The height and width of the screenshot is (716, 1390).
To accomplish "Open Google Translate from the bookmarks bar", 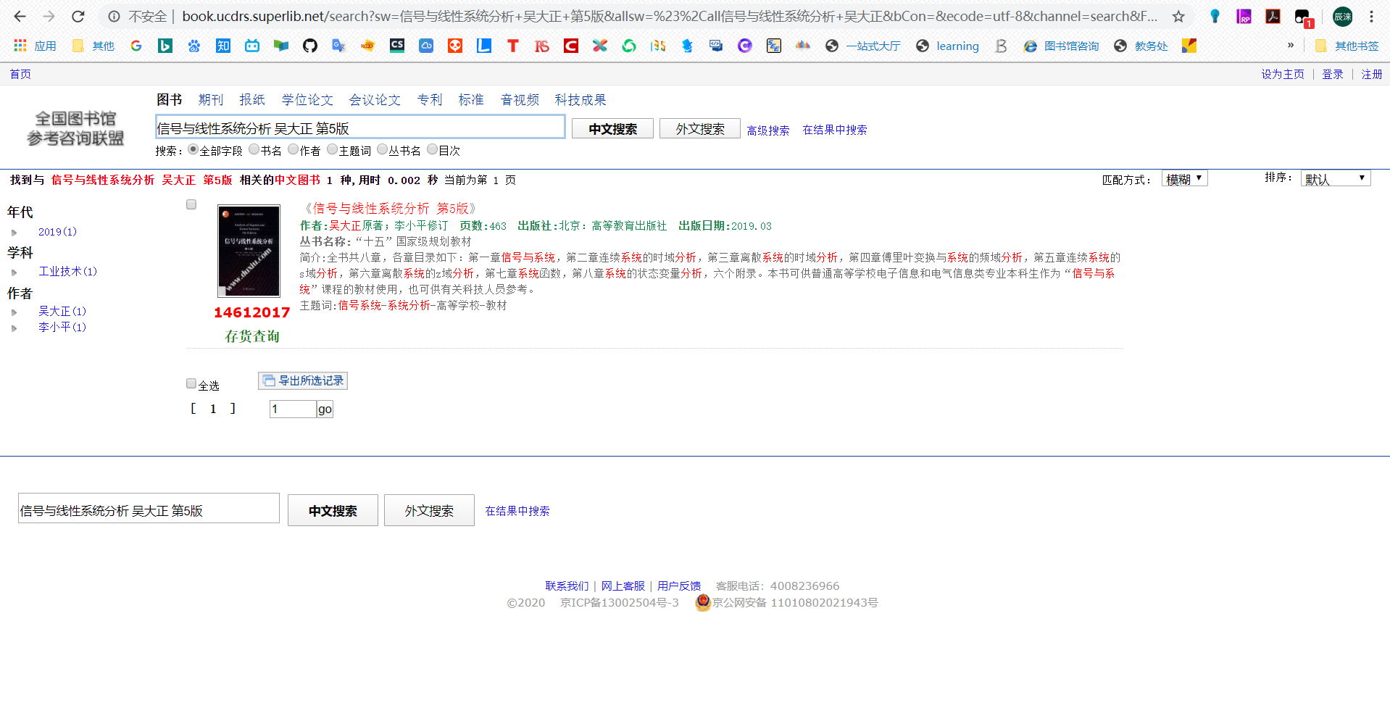I will click(338, 46).
